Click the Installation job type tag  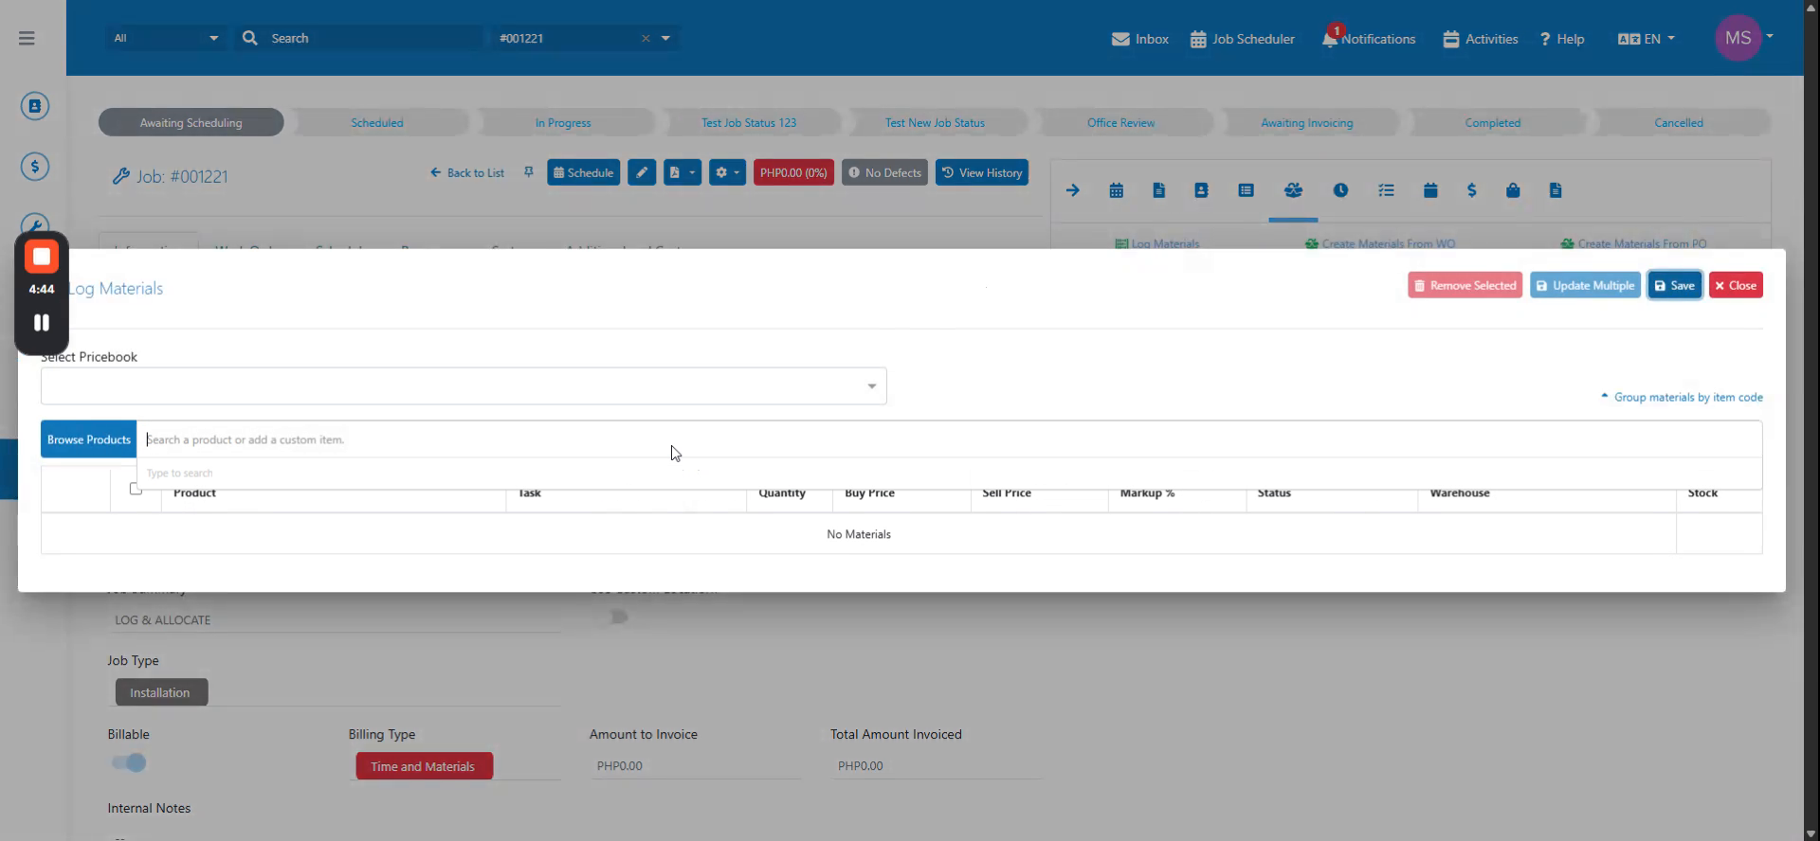point(161,692)
